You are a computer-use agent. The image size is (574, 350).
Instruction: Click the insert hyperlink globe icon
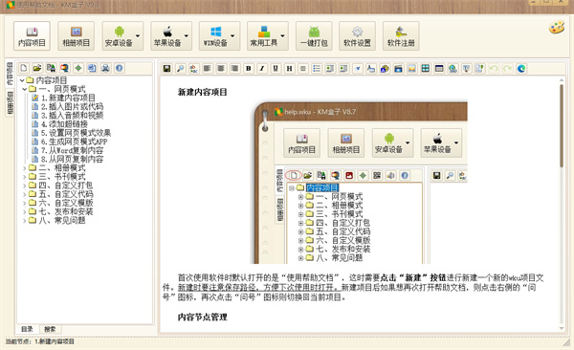(x=453, y=69)
